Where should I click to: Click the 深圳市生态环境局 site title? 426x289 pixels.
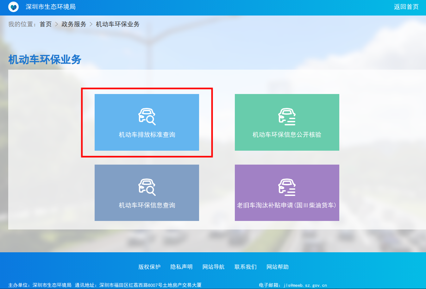coord(51,7)
